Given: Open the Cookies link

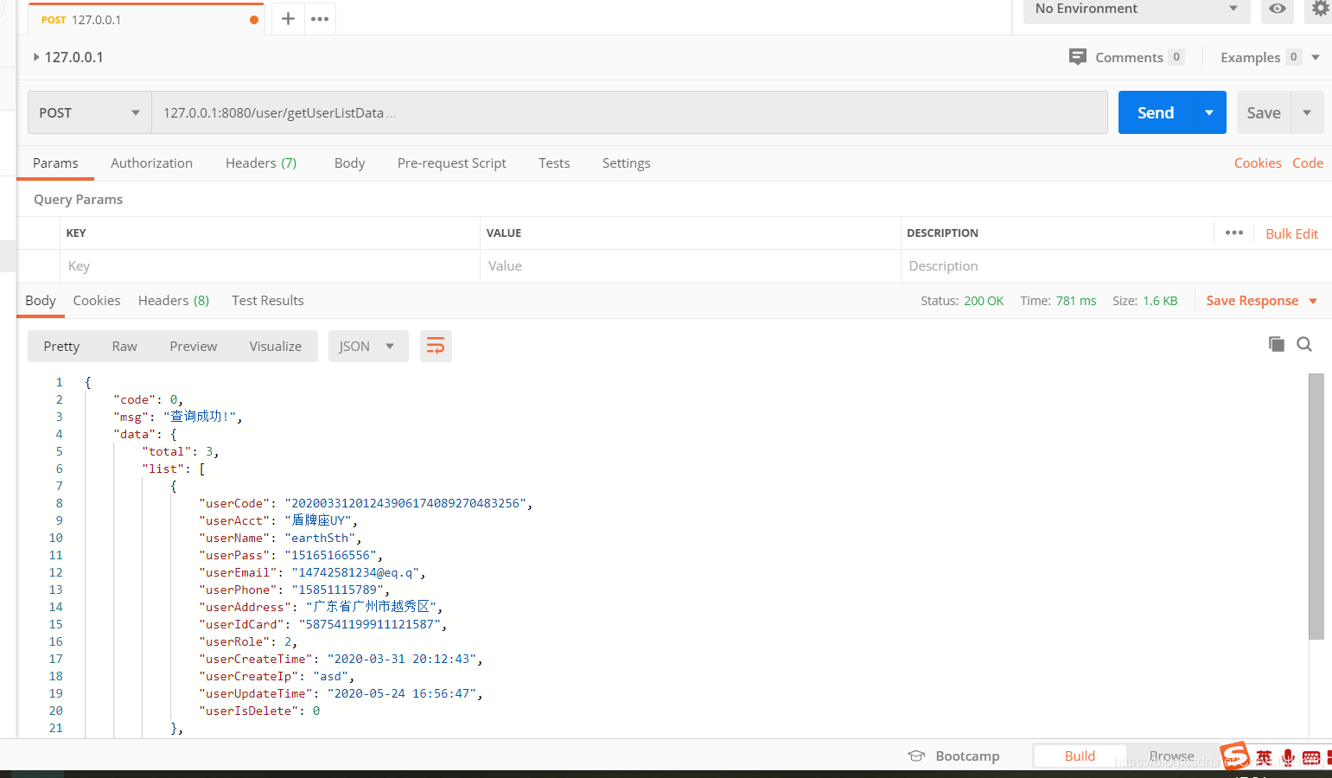Looking at the screenshot, I should point(1258,163).
